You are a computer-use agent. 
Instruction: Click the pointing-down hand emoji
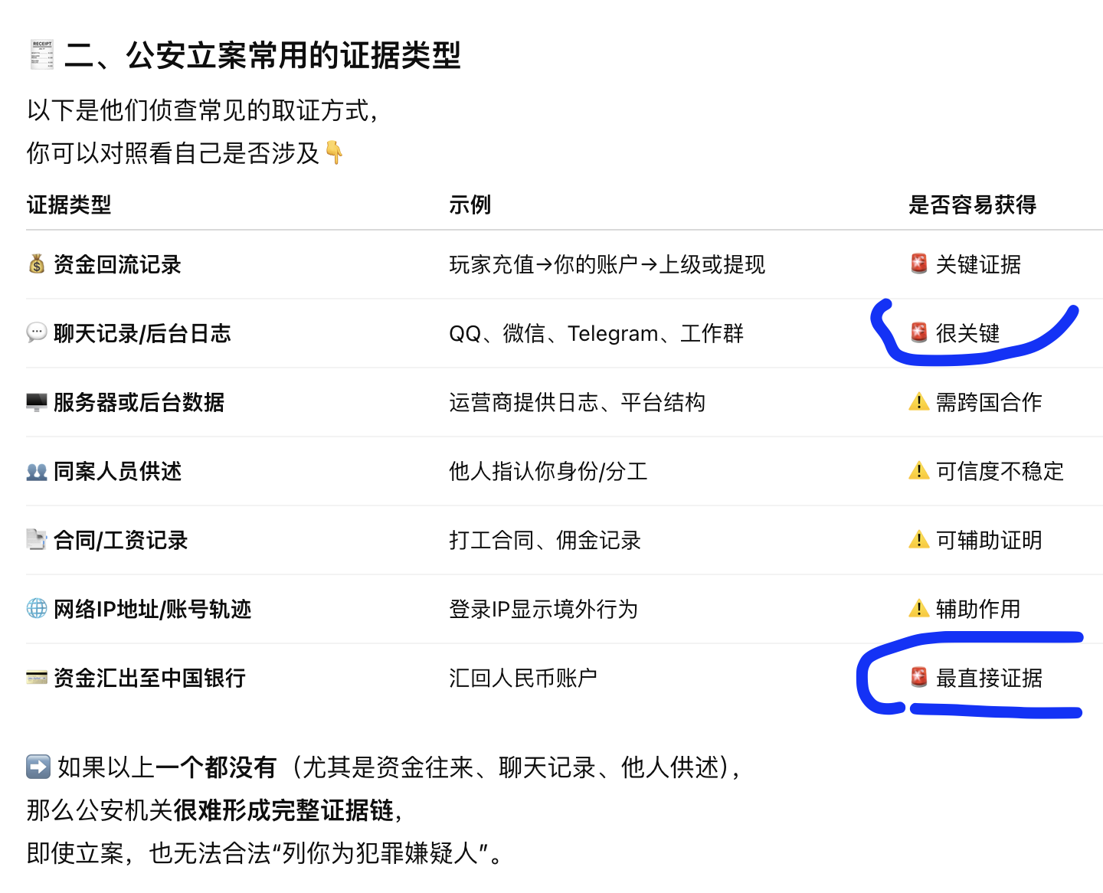click(334, 152)
